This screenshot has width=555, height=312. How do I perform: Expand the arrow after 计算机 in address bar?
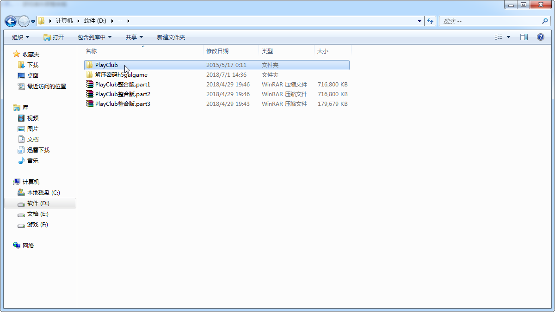(78, 21)
